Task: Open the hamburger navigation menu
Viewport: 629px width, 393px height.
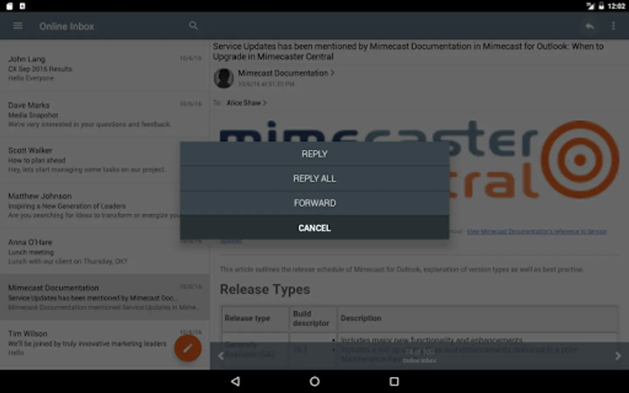Action: (x=18, y=26)
